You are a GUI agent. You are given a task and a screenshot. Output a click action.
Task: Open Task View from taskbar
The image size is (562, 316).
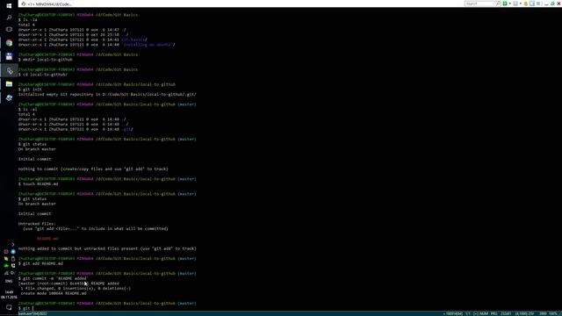[9, 29]
